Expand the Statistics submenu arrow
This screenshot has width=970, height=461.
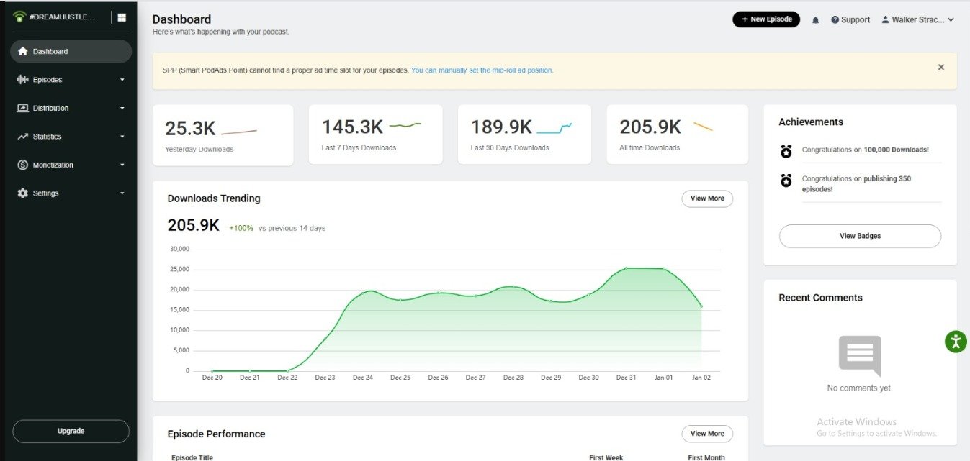(122, 137)
